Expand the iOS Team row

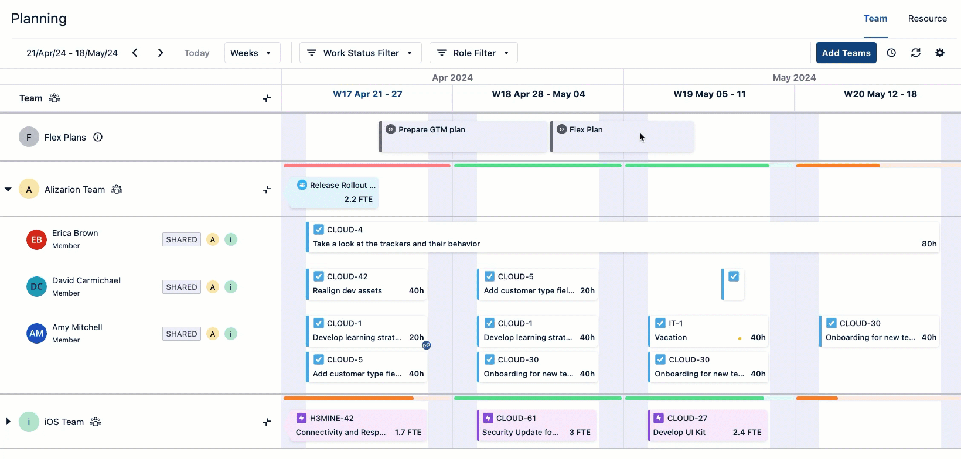[x=8, y=422]
